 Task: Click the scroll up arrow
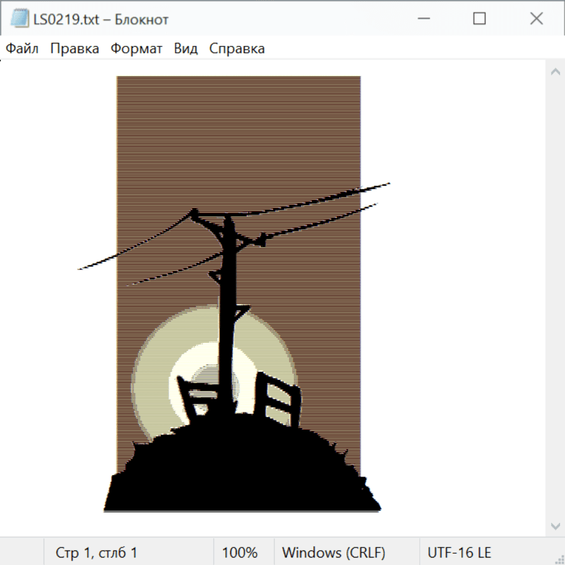point(555,72)
